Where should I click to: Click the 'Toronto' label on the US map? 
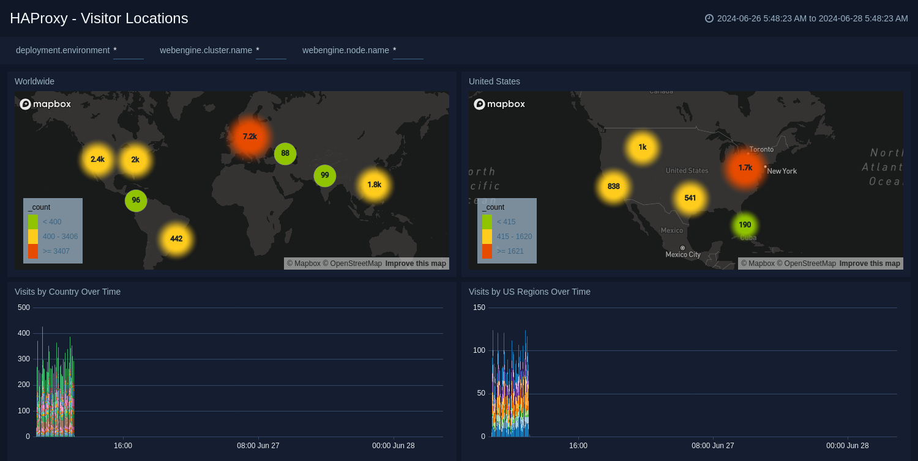point(761,149)
